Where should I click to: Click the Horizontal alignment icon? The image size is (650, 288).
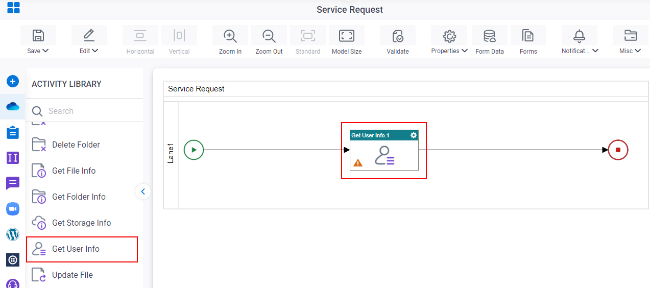[x=140, y=35]
